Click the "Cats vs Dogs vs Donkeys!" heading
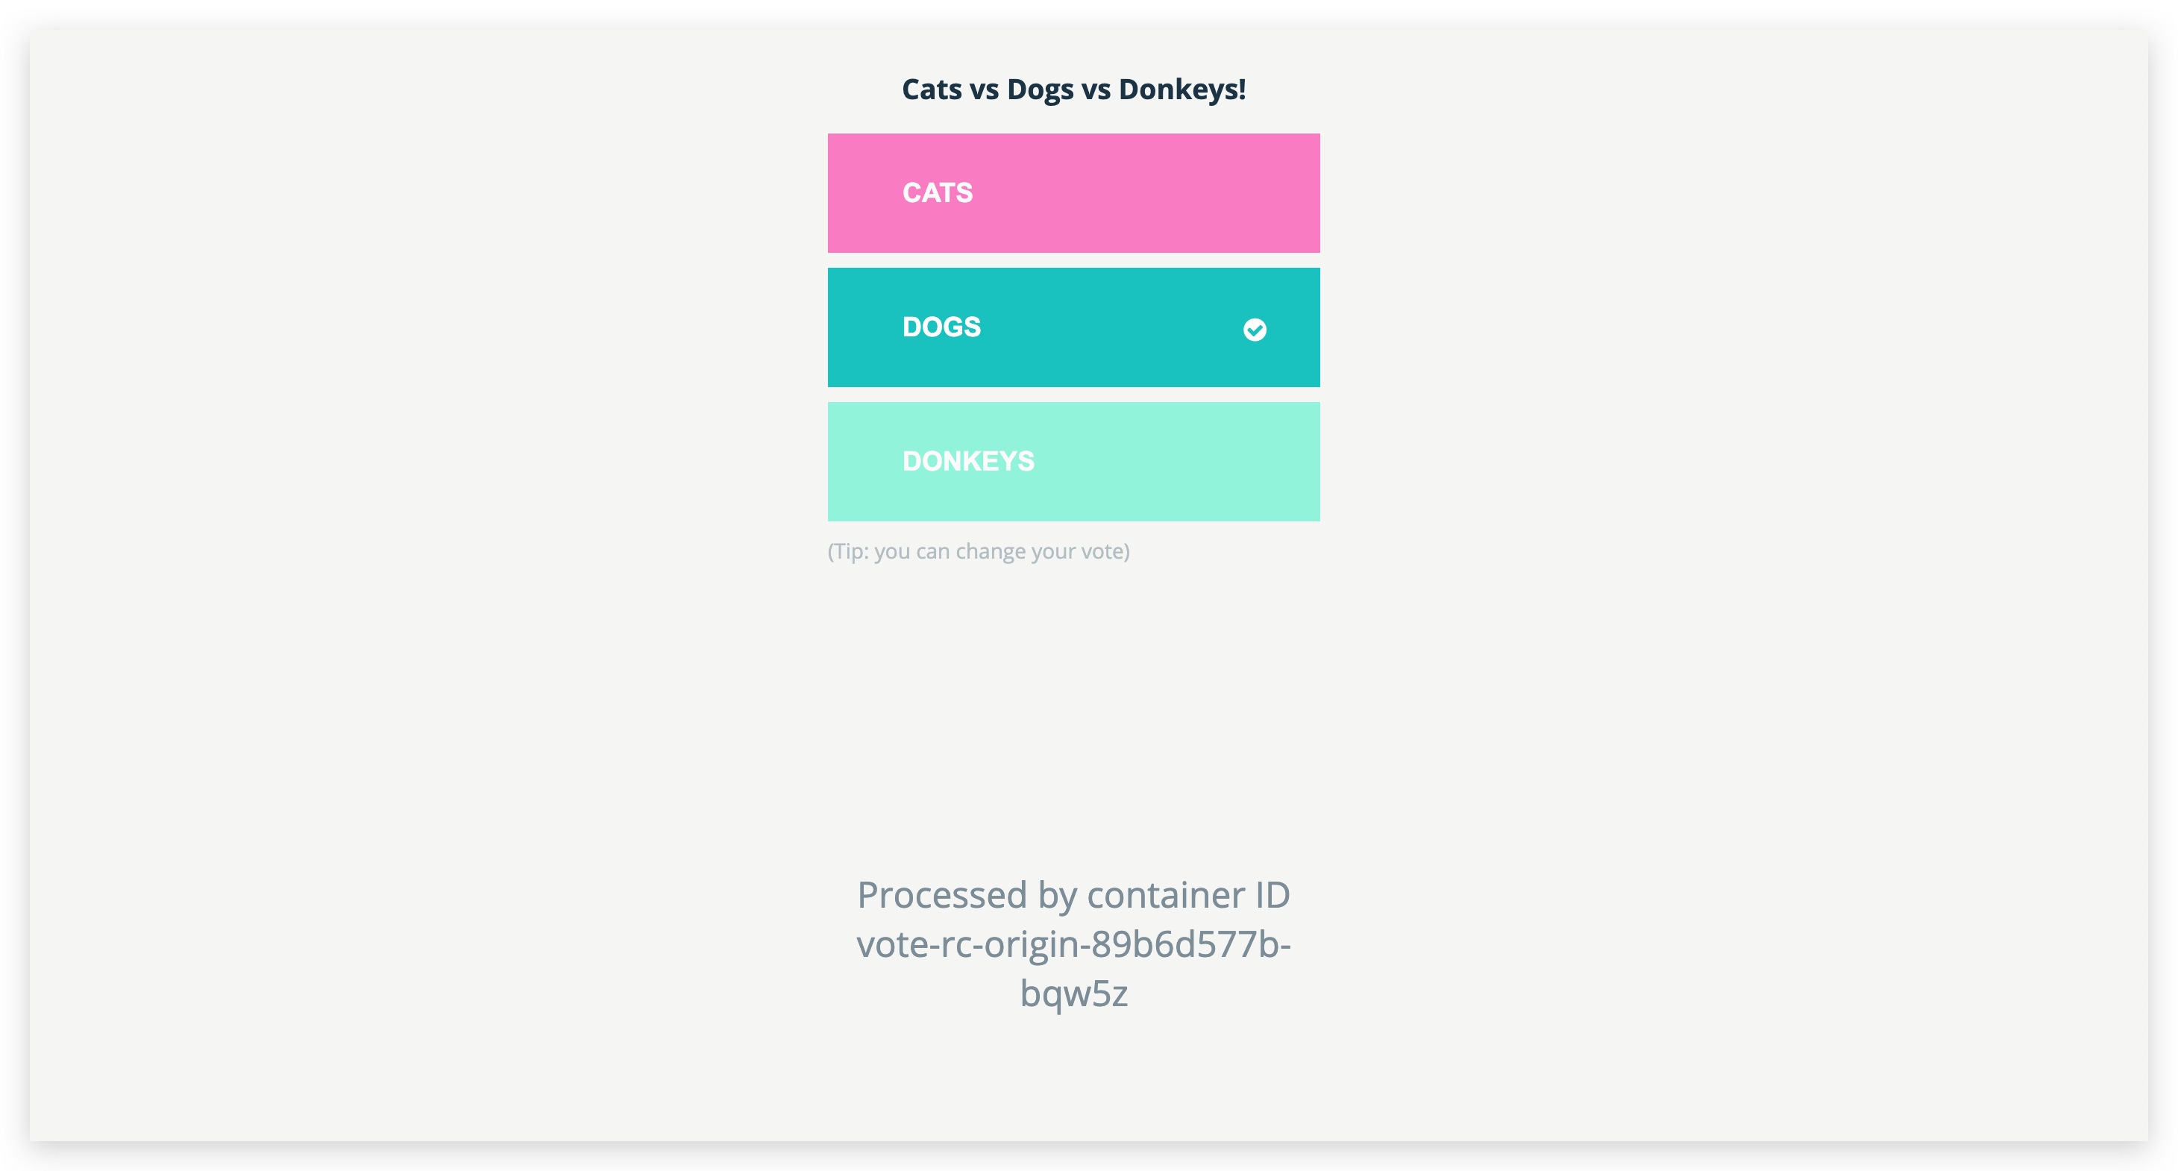Screen dimensions: 2178x1171 [1074, 90]
